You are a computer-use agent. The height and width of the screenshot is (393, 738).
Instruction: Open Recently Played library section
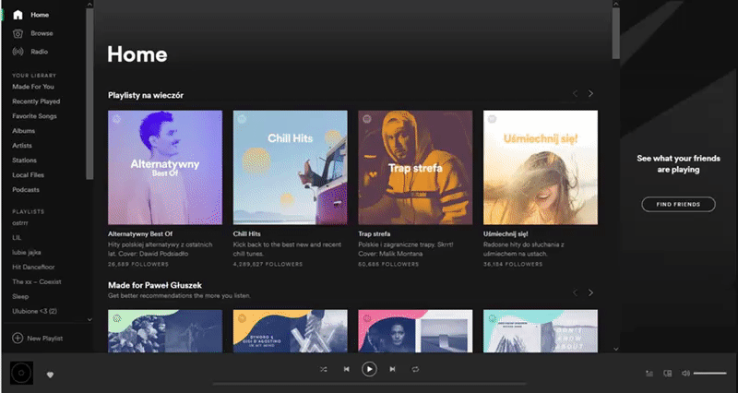coord(36,101)
